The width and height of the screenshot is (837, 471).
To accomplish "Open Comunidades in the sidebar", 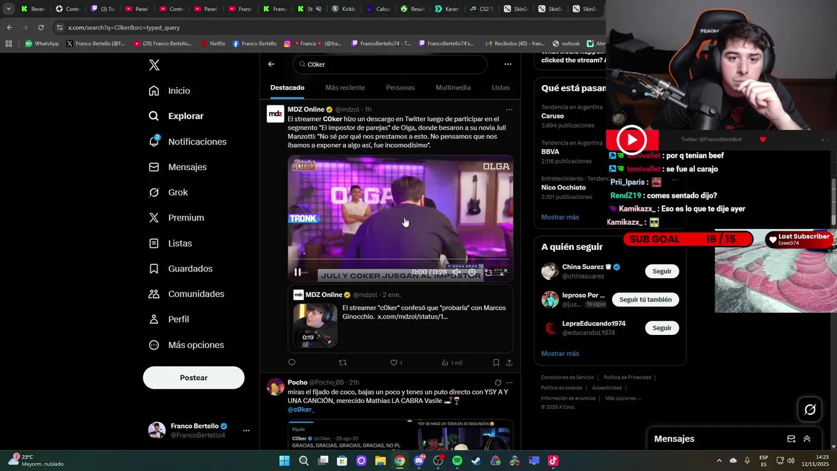I will (186, 294).
